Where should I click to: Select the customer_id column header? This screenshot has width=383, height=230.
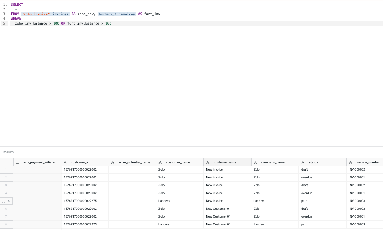(x=85, y=162)
